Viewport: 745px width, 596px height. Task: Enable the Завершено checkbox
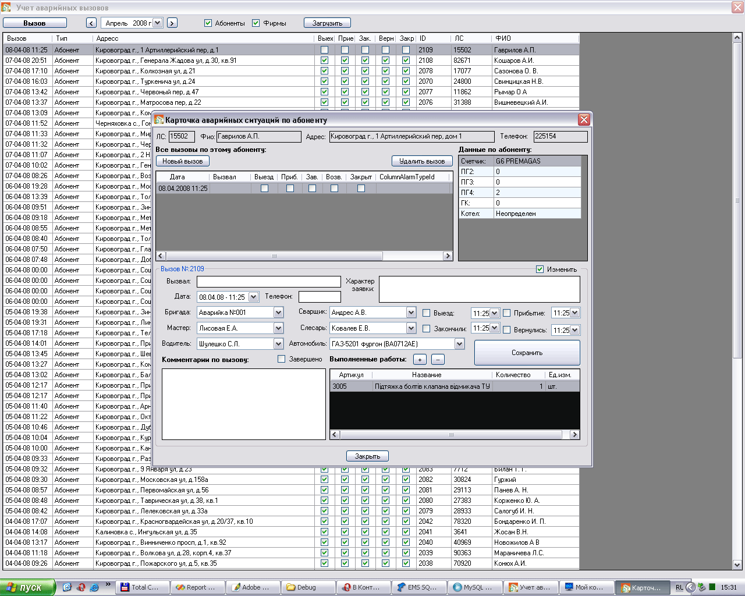coord(282,359)
